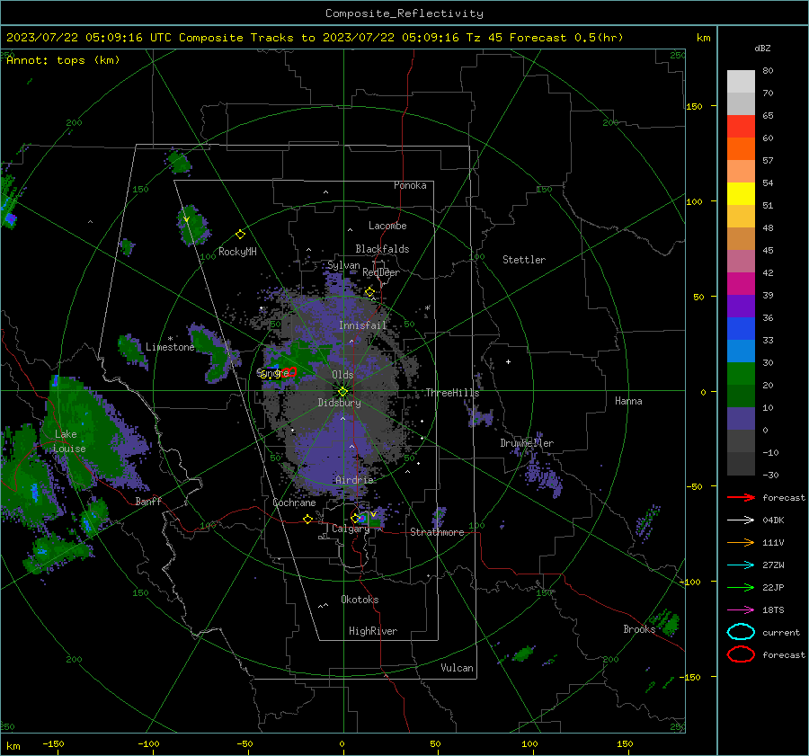This screenshot has width=809, height=756.
Task: Click the RockyMH label
Action: 237,252
